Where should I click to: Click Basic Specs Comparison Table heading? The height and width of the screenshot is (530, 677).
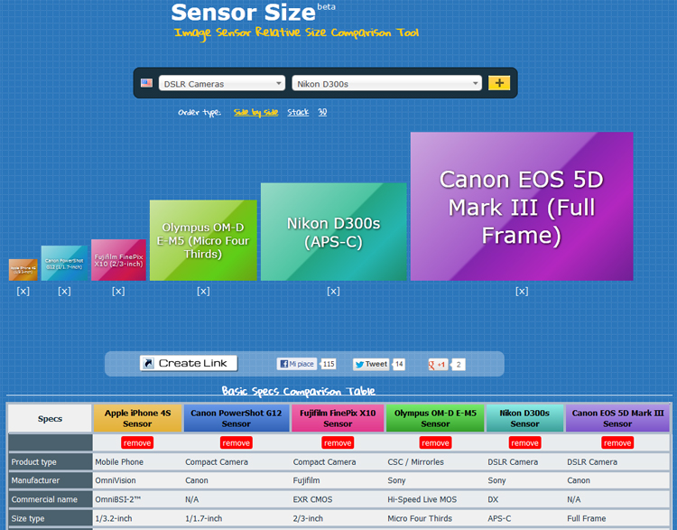(299, 391)
